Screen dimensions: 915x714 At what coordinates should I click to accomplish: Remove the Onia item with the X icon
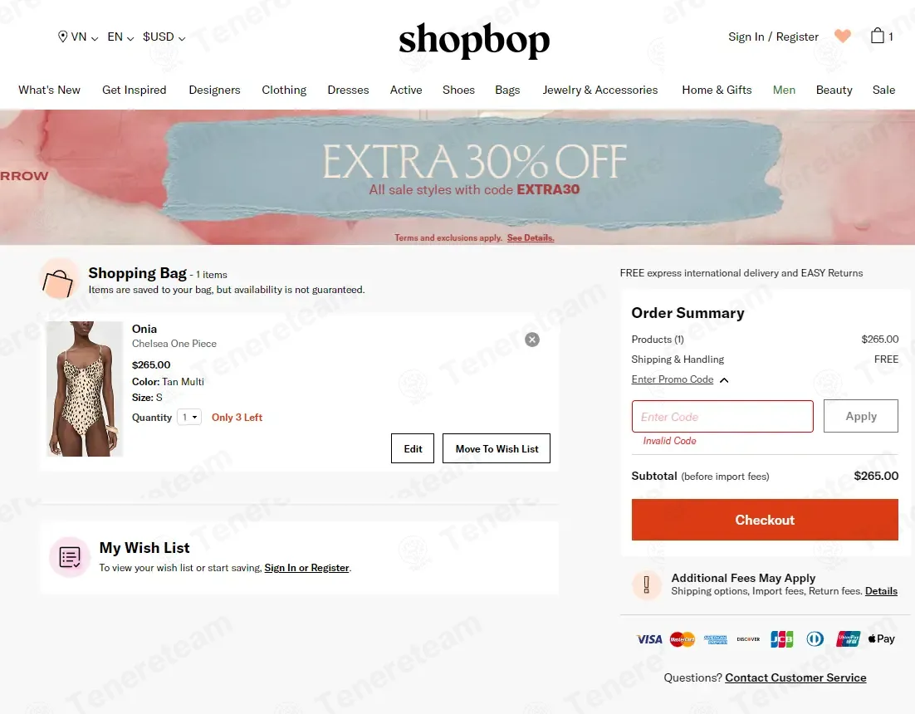(x=531, y=340)
